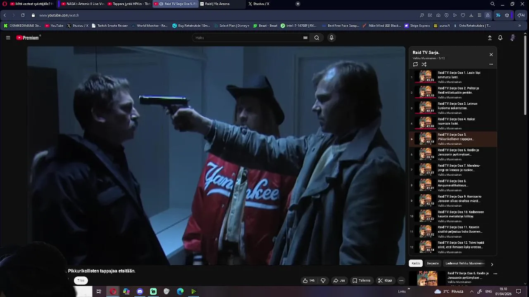The height and width of the screenshot is (297, 529).
Task: Show hidden system tray icons
Action: pos(472,291)
